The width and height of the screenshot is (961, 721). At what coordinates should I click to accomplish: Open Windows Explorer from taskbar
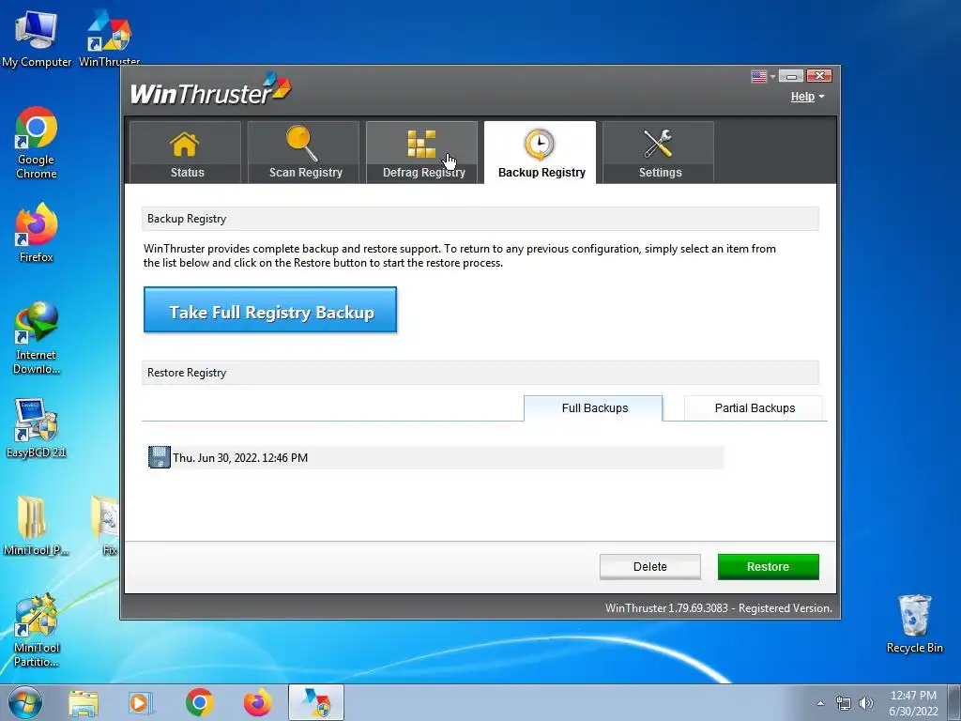[84, 703]
